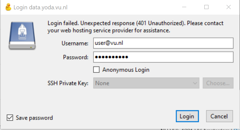Click the Password label

click(x=75, y=57)
